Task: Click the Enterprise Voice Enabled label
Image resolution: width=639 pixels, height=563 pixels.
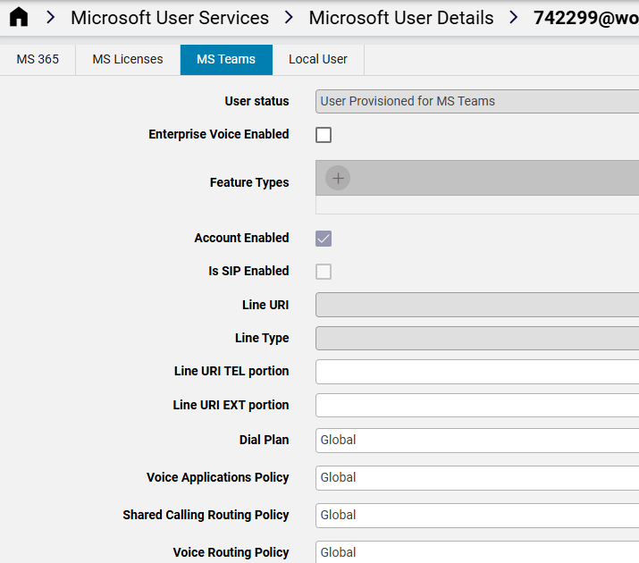Action: click(219, 134)
